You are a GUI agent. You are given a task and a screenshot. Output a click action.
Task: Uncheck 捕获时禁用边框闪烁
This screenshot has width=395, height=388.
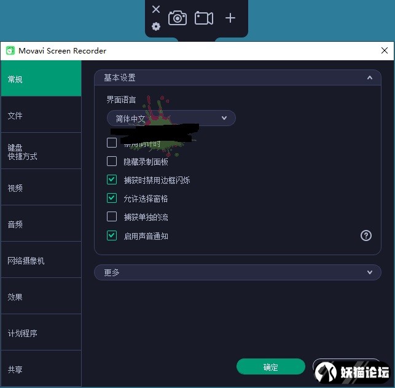(112, 180)
